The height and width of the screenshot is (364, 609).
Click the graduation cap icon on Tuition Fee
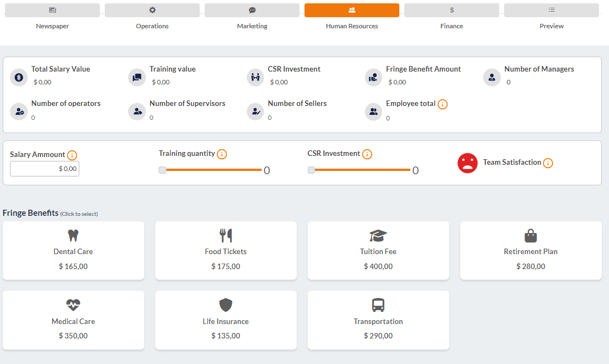[378, 235]
